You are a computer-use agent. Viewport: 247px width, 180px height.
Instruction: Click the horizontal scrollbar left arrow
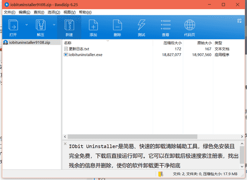point(65,137)
